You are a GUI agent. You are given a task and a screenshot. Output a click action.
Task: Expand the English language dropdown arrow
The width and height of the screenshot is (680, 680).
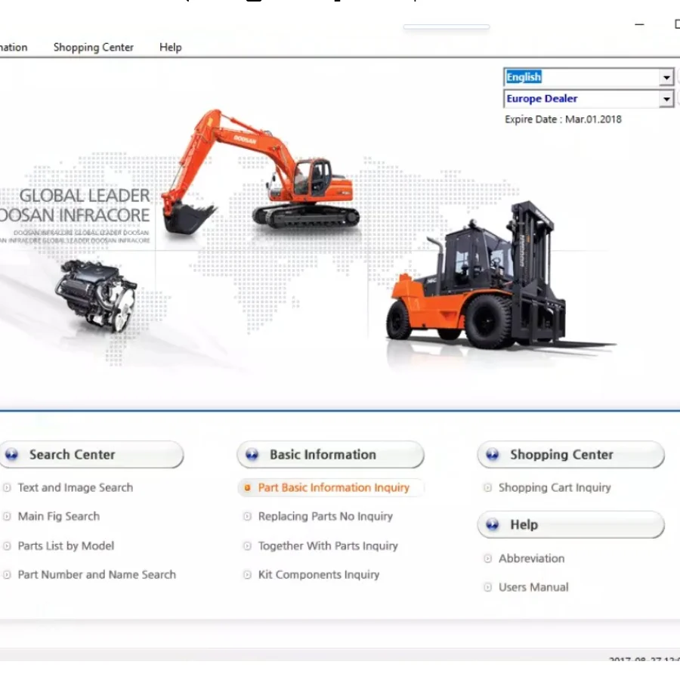tap(666, 78)
